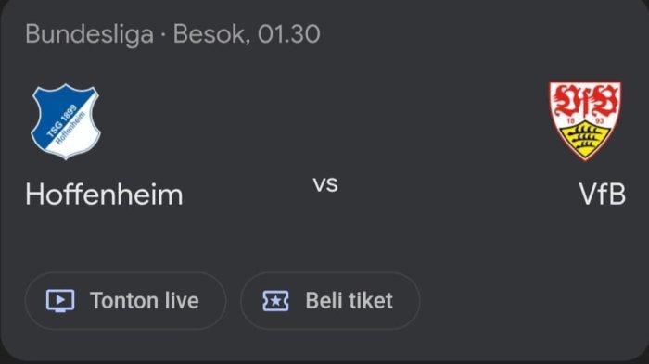Viewport: 649px width, 364px height.
Task: Open the Bundesliga league label
Action: [x=89, y=34]
